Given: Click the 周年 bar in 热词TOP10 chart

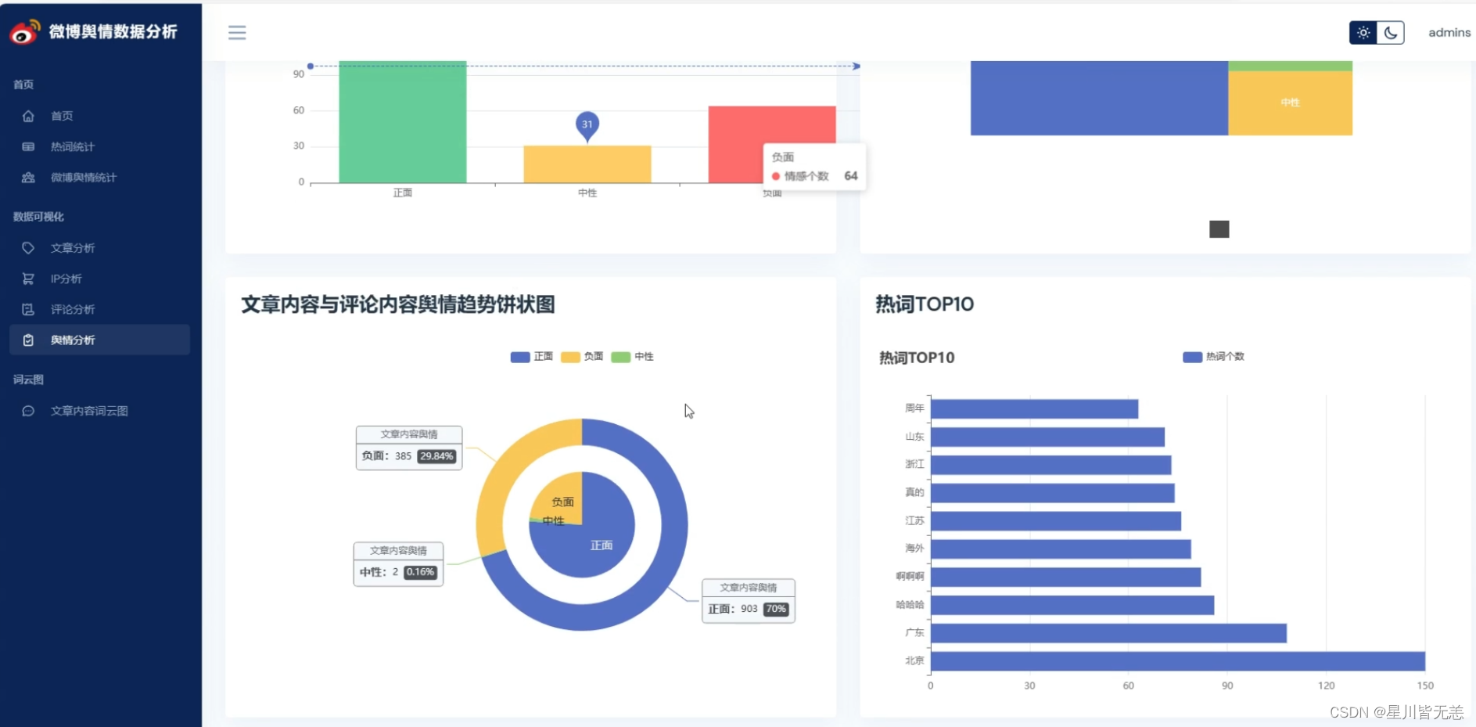Looking at the screenshot, I should click(1034, 409).
